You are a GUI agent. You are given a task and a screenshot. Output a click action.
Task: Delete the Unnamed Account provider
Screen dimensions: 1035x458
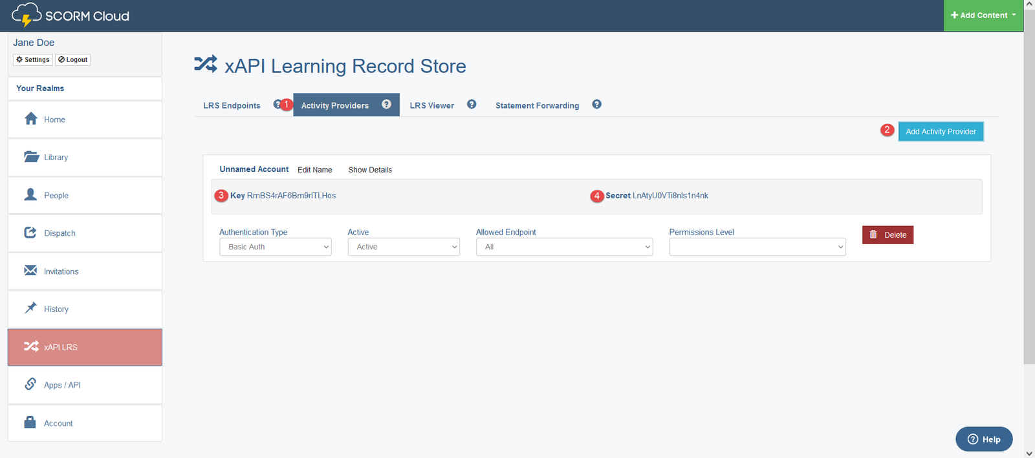click(x=888, y=235)
